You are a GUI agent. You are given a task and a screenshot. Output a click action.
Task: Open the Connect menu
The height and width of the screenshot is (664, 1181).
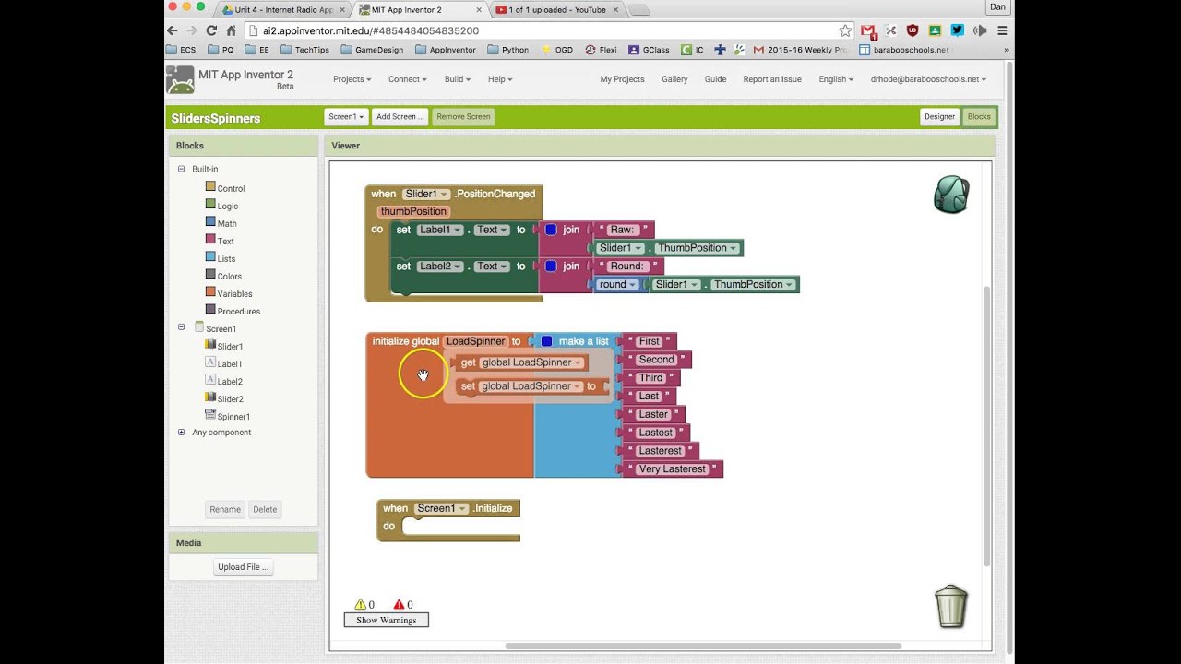pos(407,79)
